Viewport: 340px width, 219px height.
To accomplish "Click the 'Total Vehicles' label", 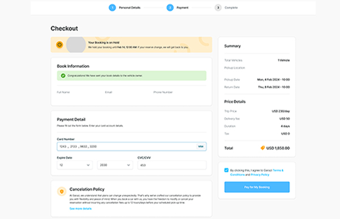I will (233, 60).
